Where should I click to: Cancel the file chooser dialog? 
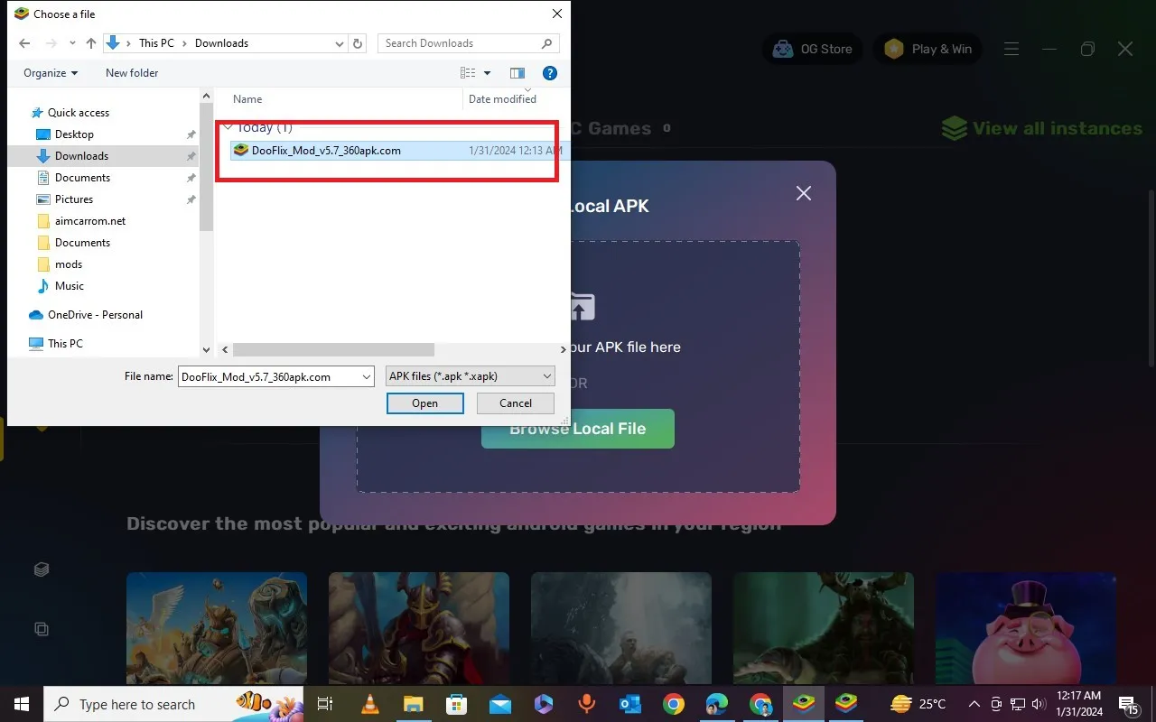[516, 403]
